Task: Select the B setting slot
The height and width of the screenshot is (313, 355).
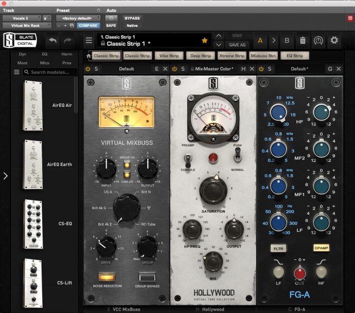Action: click(x=287, y=41)
